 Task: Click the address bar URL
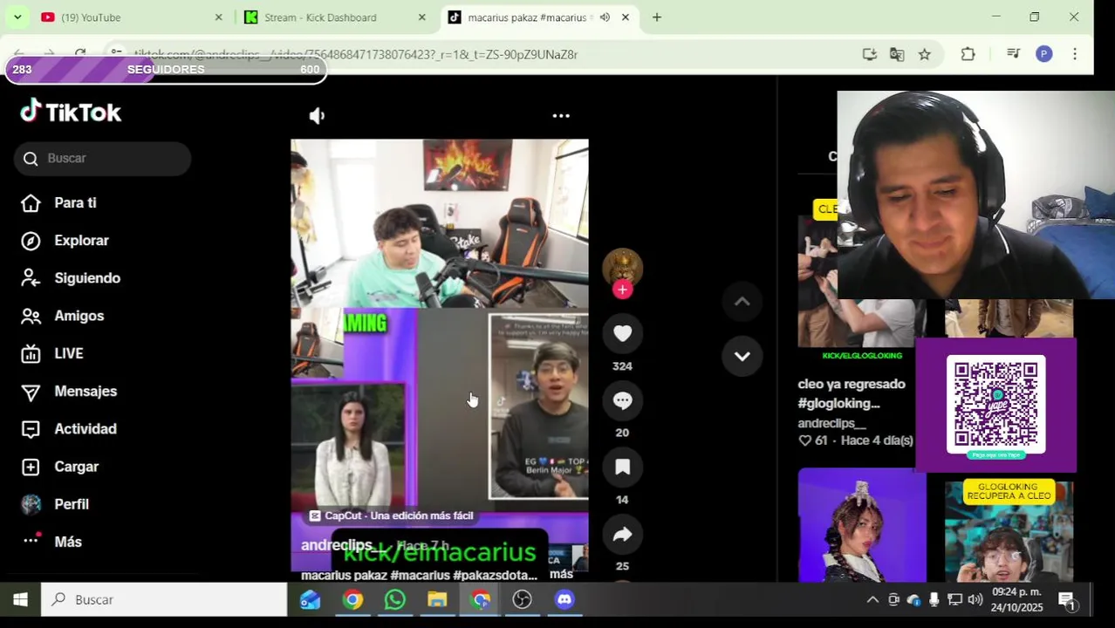[x=356, y=54]
